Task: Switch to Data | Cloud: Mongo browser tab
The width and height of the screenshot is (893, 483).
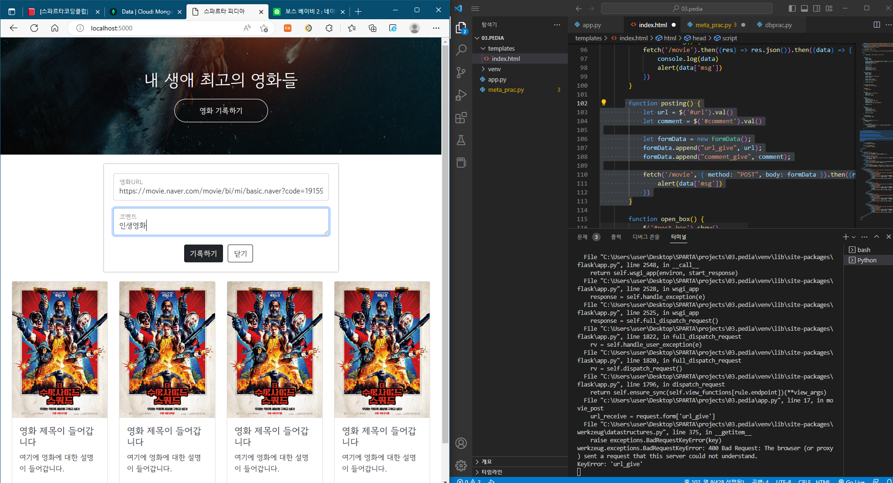Action: [x=147, y=12]
